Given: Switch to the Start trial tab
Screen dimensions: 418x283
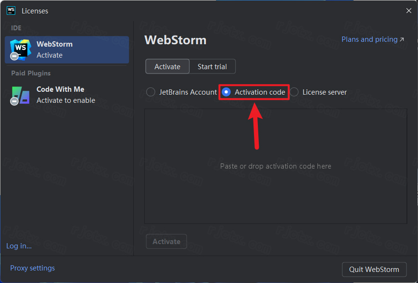Looking at the screenshot, I should (x=212, y=67).
